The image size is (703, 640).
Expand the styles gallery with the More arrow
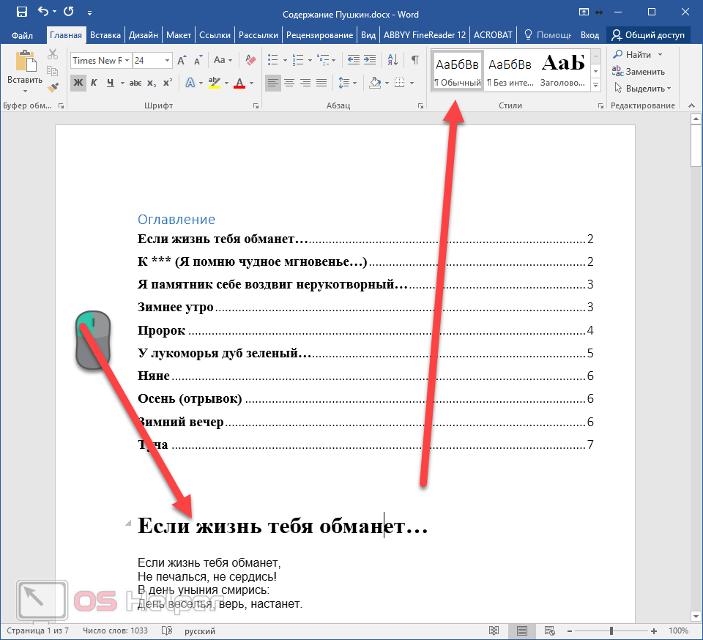(x=596, y=85)
